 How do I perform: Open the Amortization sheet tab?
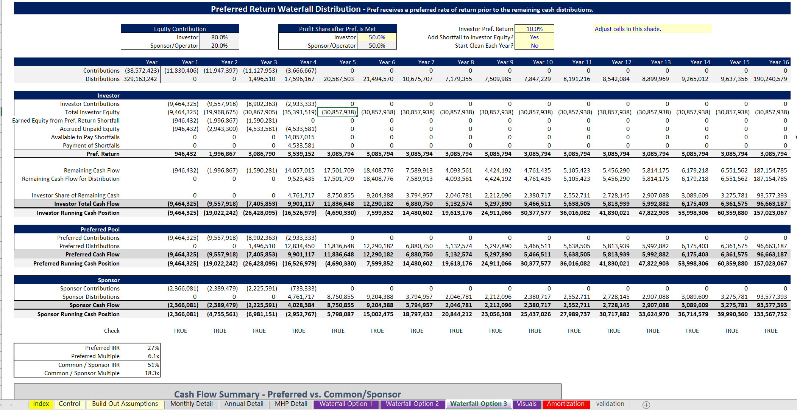point(566,404)
